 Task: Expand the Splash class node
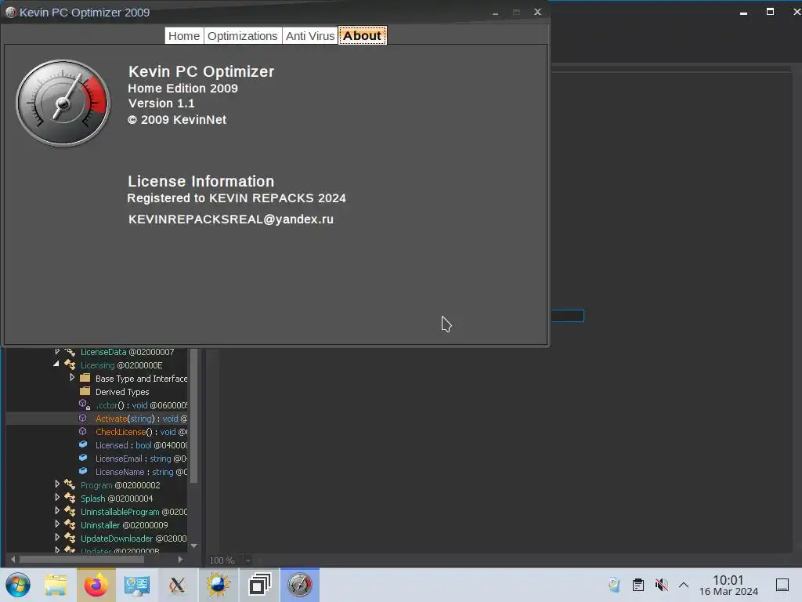click(57, 498)
